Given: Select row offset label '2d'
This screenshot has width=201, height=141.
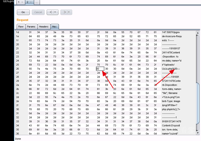Looking at the screenshot, I should tap(17, 97).
